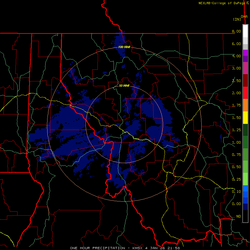
Task: Click the white color swatch in legend
Action: click(245, 31)
